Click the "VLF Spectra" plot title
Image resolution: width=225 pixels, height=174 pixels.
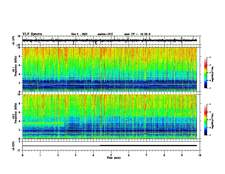(x=32, y=34)
